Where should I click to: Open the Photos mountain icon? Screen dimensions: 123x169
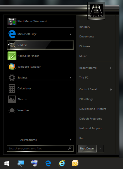click(12, 99)
